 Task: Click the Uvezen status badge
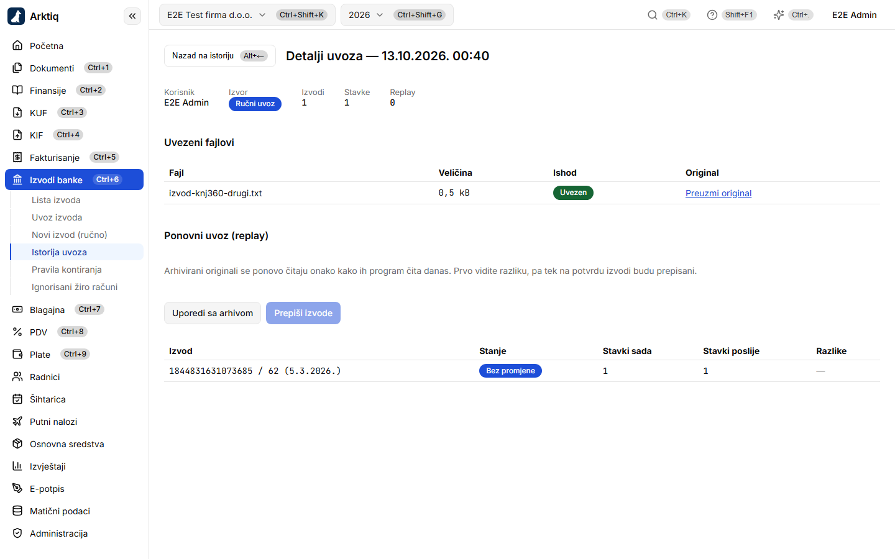pyautogui.click(x=573, y=193)
